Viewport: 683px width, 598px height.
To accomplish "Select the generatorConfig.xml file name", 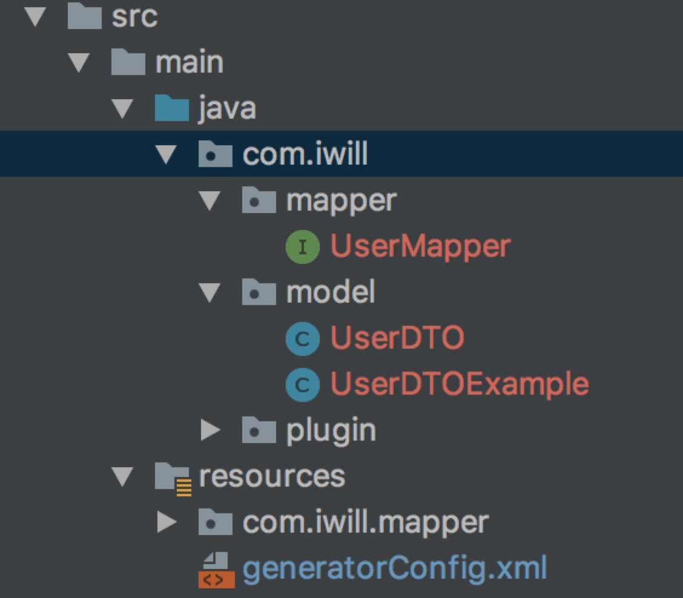I will (x=395, y=570).
